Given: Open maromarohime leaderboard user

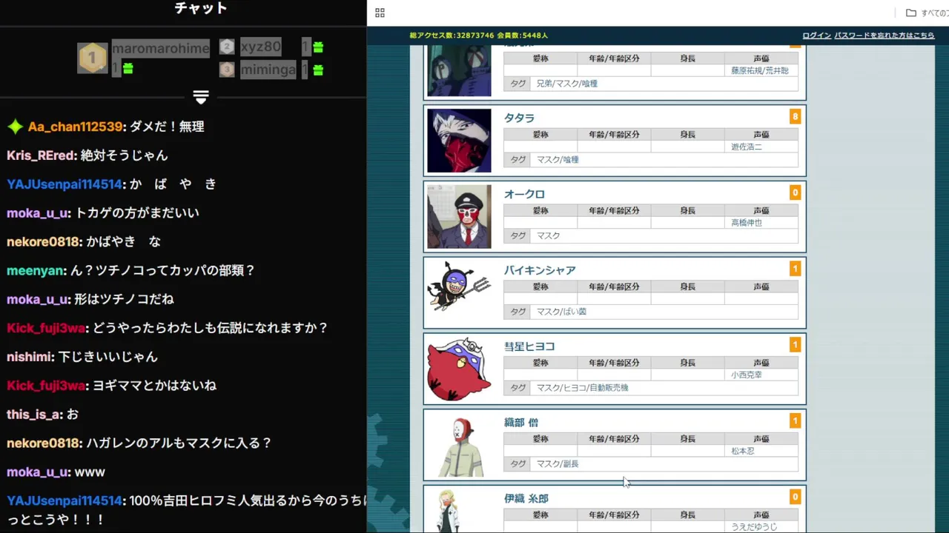Looking at the screenshot, I should coord(160,48).
